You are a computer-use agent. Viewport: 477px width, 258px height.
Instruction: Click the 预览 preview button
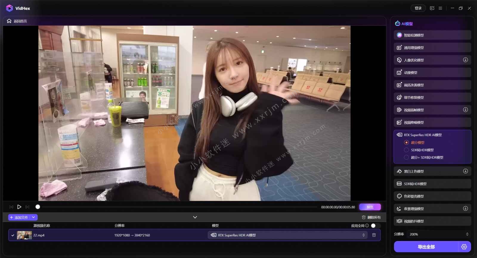coord(370,207)
